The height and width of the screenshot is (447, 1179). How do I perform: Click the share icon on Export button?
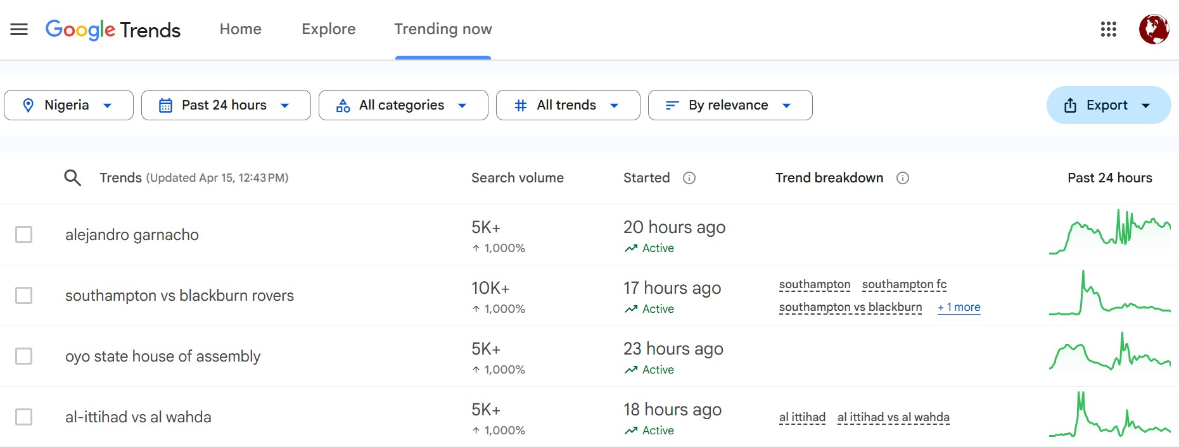(1070, 105)
